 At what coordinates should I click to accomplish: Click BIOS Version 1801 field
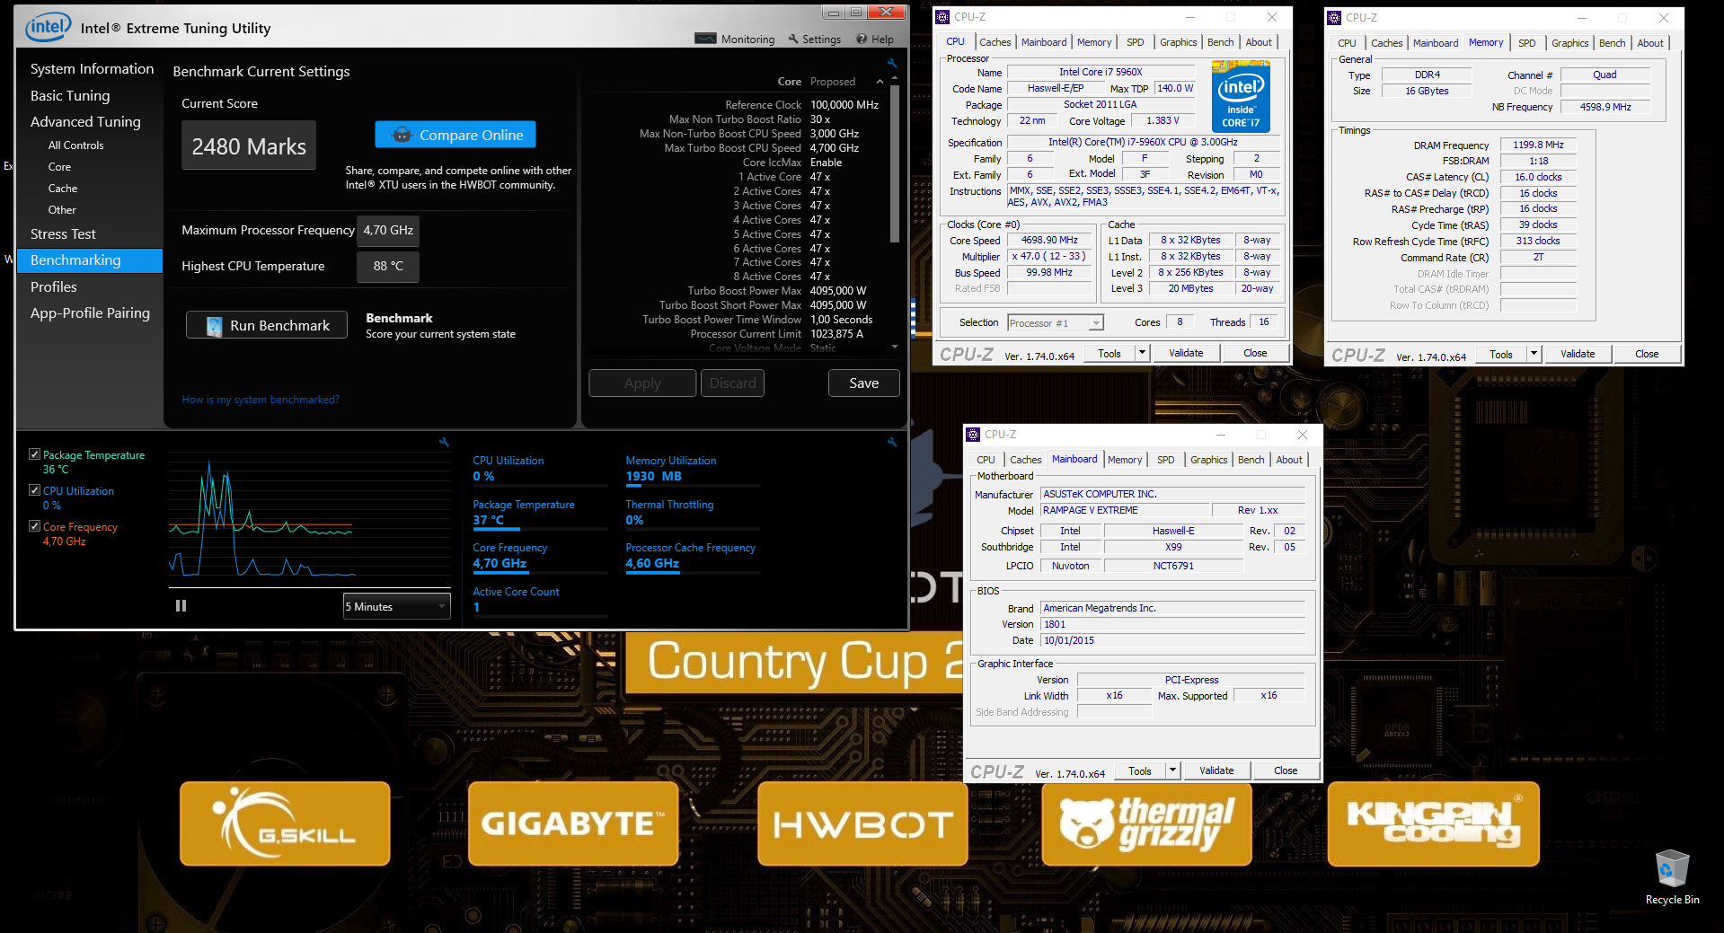[x=1173, y=625]
